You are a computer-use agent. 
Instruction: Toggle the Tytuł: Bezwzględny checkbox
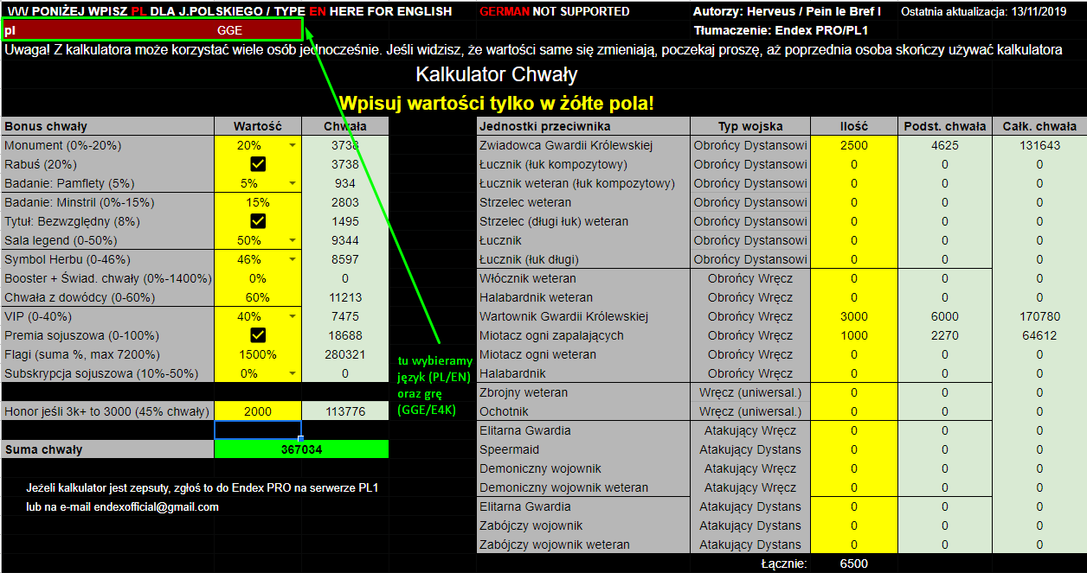click(x=258, y=221)
